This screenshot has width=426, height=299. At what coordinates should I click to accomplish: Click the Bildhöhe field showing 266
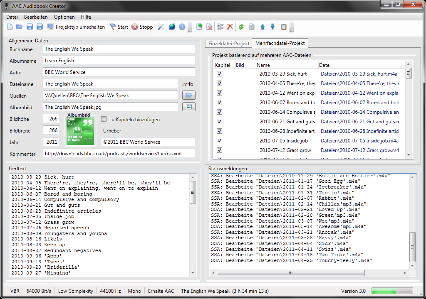51,119
